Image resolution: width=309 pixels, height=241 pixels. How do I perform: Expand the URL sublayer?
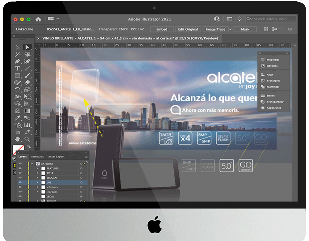click(x=37, y=183)
